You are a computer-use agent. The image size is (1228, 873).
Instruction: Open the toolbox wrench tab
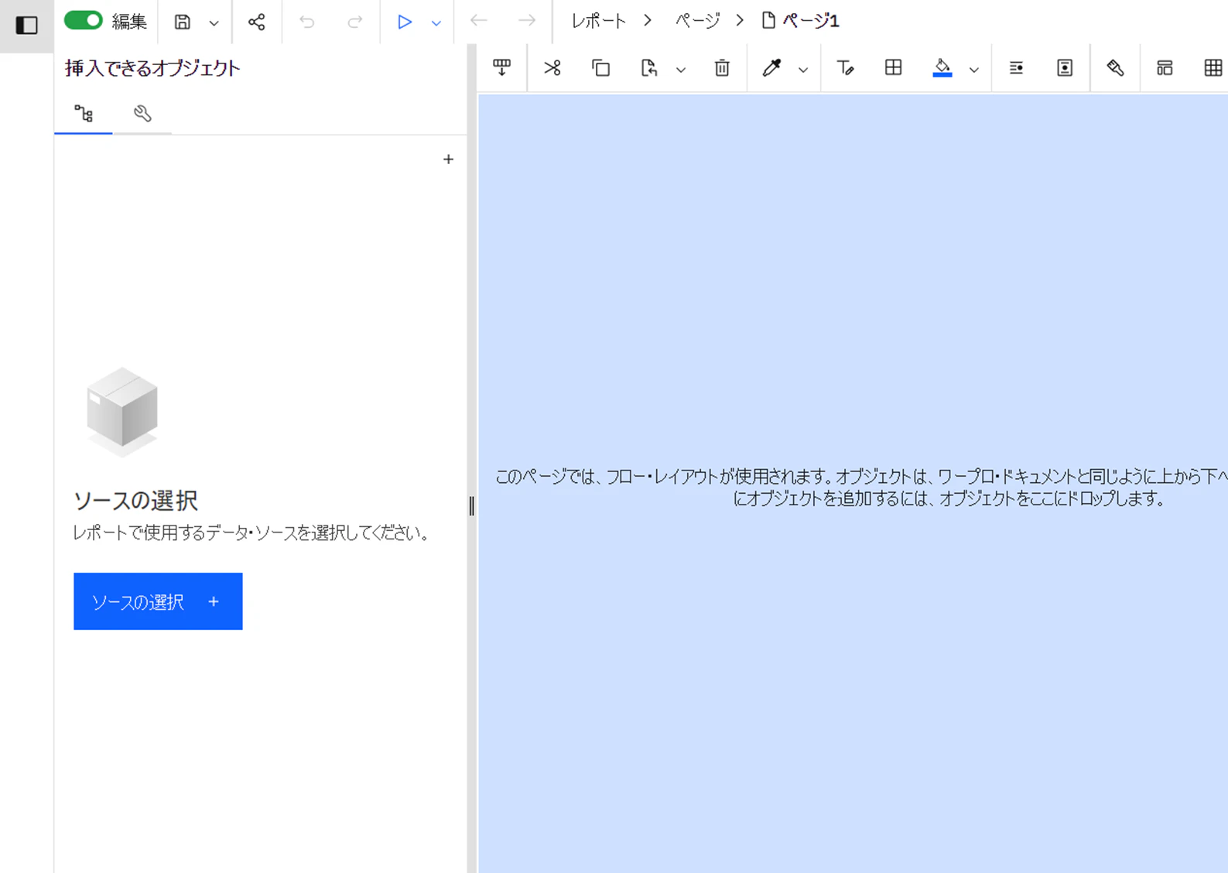point(142,114)
